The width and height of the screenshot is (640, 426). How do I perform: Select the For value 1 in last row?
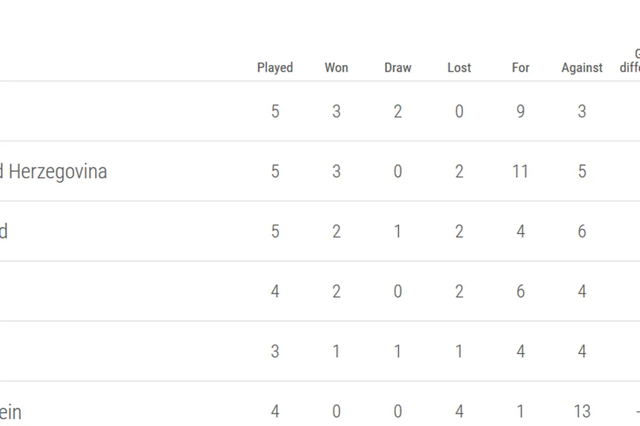[521, 412]
